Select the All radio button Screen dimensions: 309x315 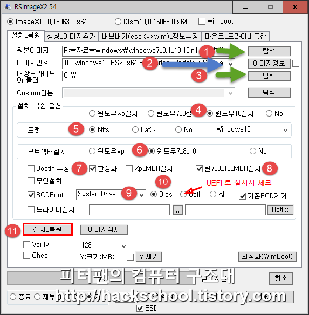(213, 194)
